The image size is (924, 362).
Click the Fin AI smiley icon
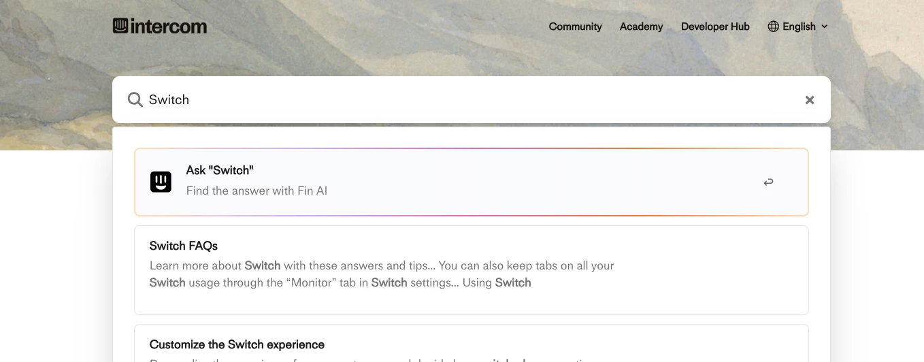(161, 182)
